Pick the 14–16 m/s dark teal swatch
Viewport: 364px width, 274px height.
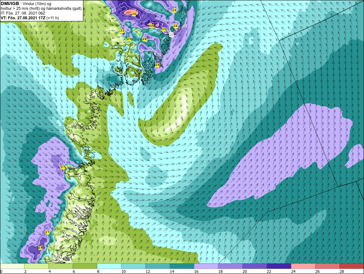point(182,266)
